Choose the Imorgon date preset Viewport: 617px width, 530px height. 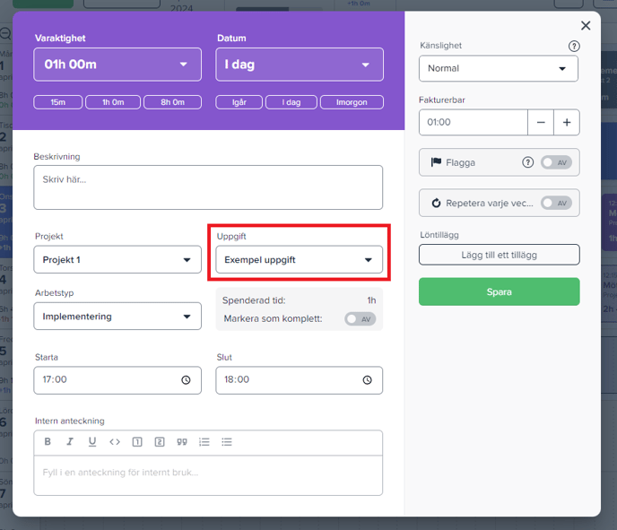(352, 102)
